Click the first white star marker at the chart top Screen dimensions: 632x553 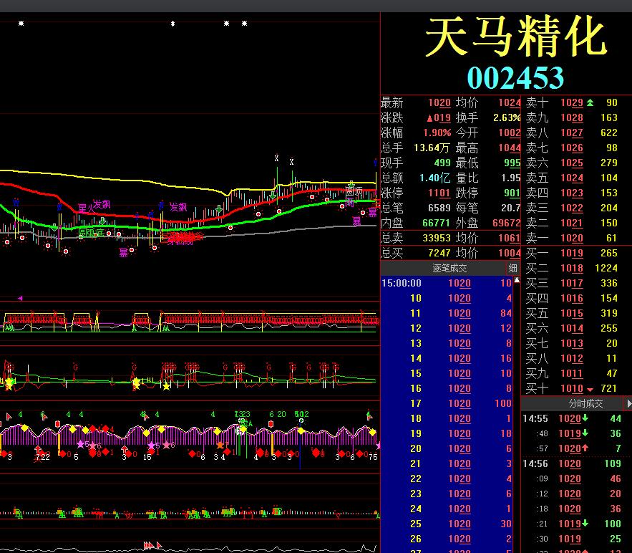[x=21, y=24]
